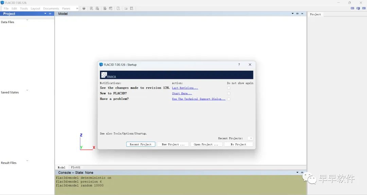This screenshot has width=367, height=195.
Task: Click the No Project button
Action: (x=238, y=144)
